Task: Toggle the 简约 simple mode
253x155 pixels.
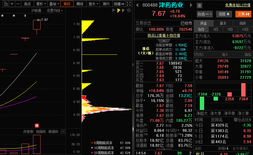Action: click(106, 4)
